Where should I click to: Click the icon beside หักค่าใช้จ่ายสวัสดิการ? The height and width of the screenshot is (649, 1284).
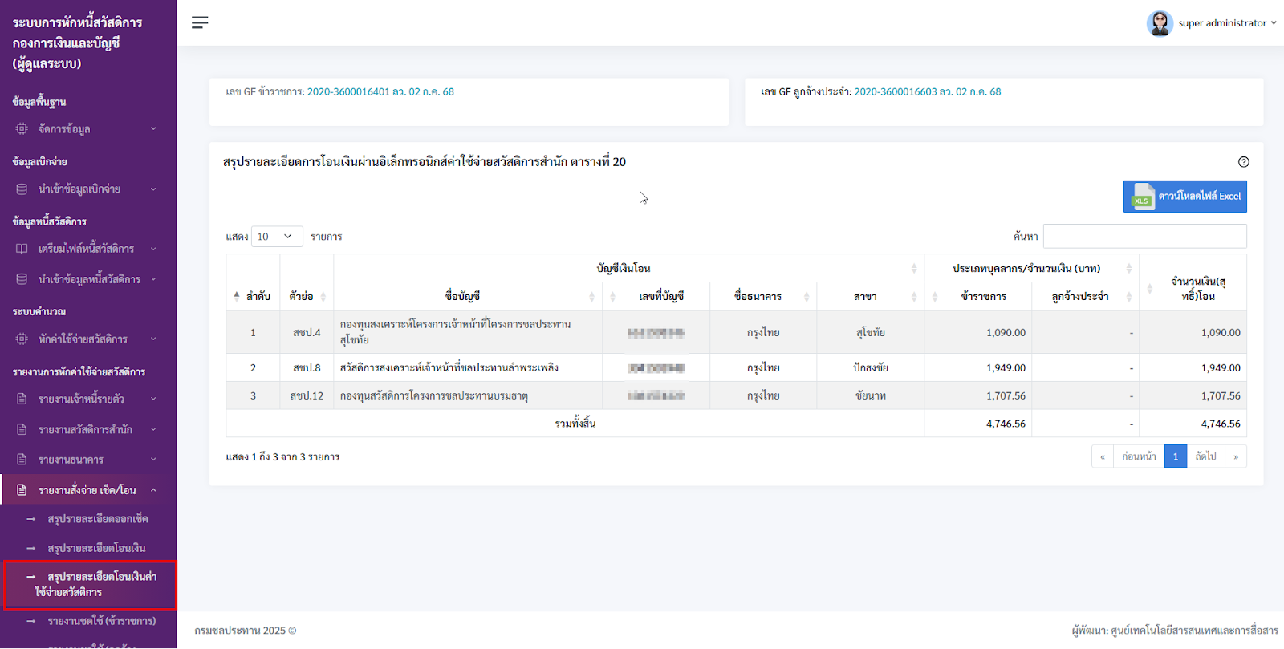[22, 339]
